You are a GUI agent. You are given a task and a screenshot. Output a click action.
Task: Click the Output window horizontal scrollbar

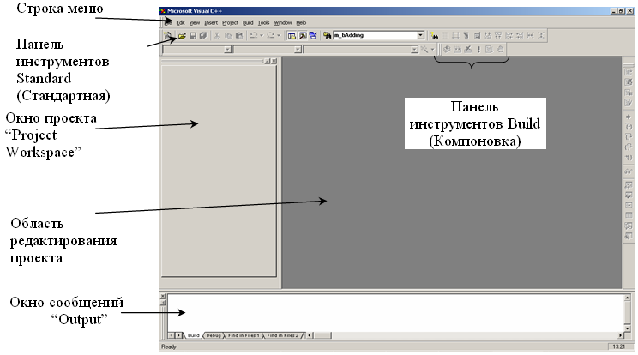463,335
